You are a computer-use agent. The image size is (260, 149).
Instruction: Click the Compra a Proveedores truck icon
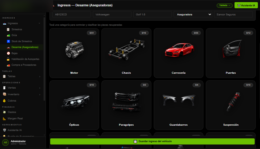pos(8,65)
